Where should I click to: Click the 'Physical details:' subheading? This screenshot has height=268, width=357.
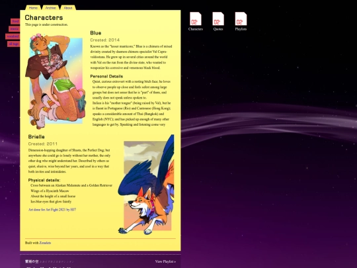tap(44, 180)
